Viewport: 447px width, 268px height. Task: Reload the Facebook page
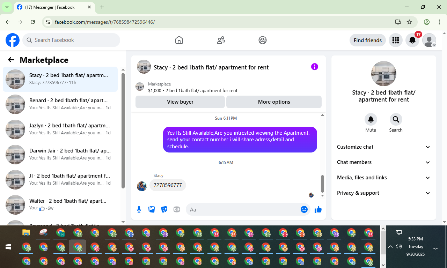[x=33, y=22]
